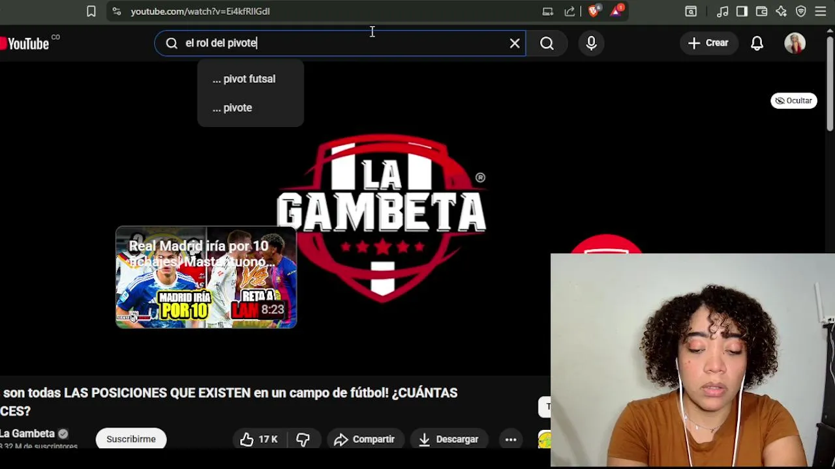The width and height of the screenshot is (835, 469).
Task: Open site information icon beside the URL
Action: [x=116, y=11]
